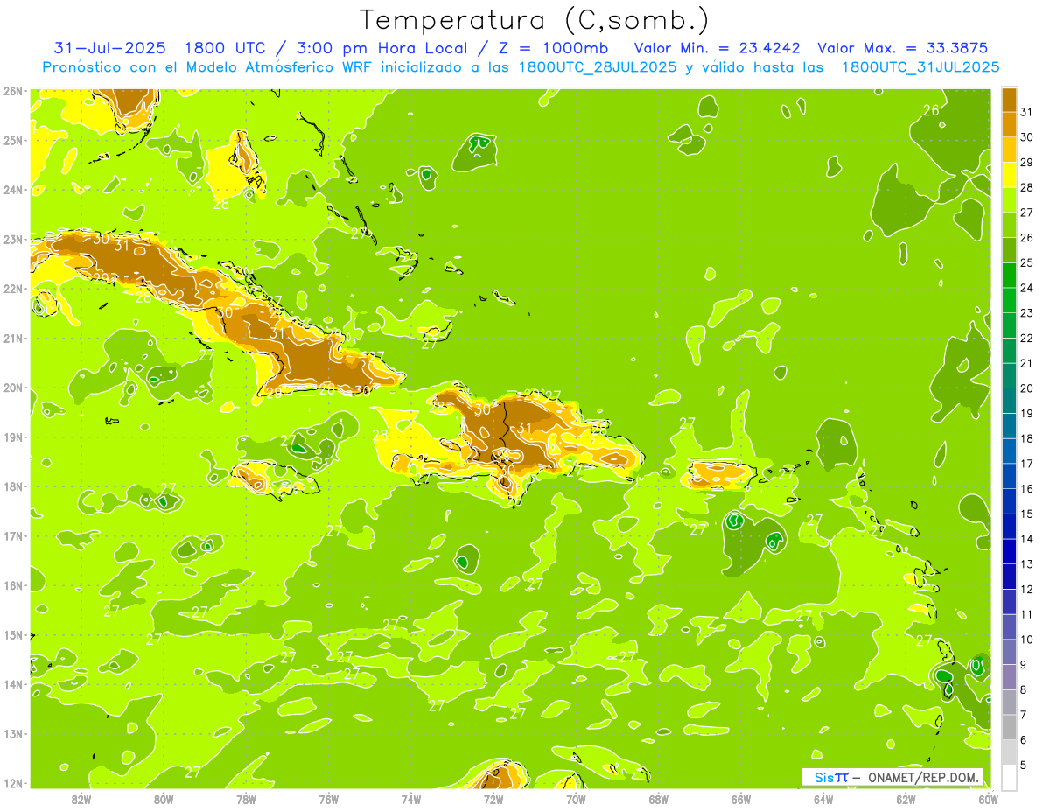Click the '26' contour label in northeast corner
This screenshot has height=811, width=1050.
tap(932, 110)
